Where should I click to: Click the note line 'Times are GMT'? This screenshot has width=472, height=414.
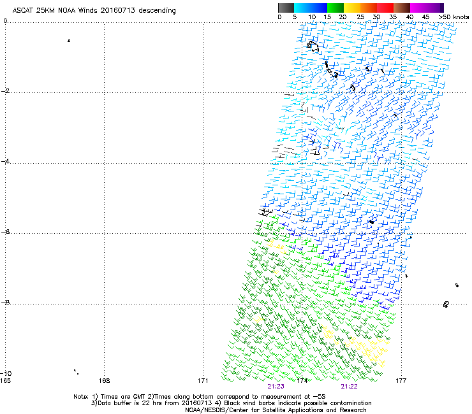(x=122, y=397)
